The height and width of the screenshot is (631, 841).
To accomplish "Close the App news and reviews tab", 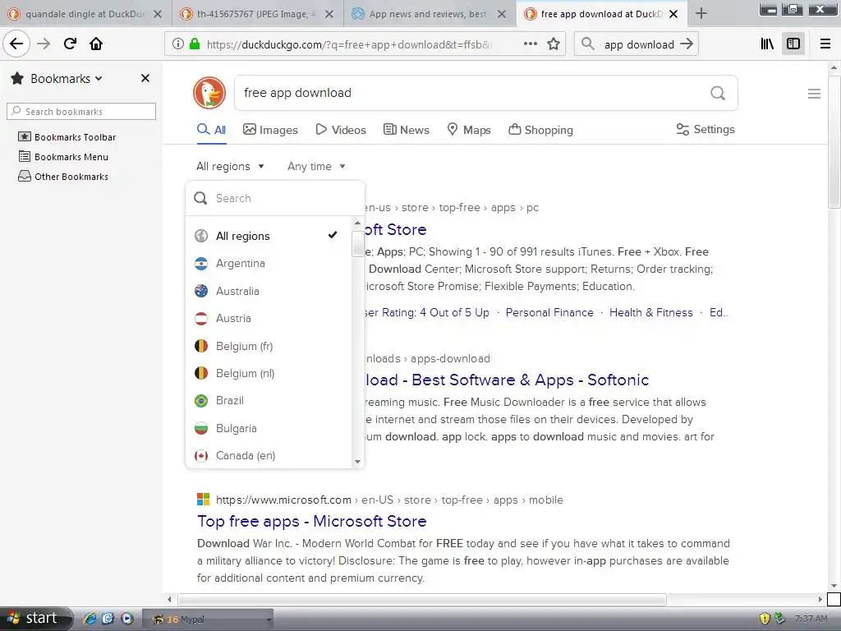I will (x=502, y=14).
